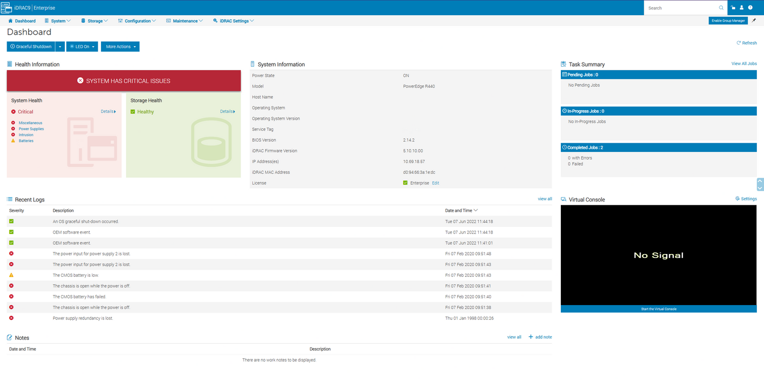Image resolution: width=764 pixels, height=380 pixels.
Task: Sort logs by Date and Time column
Action: (x=461, y=211)
